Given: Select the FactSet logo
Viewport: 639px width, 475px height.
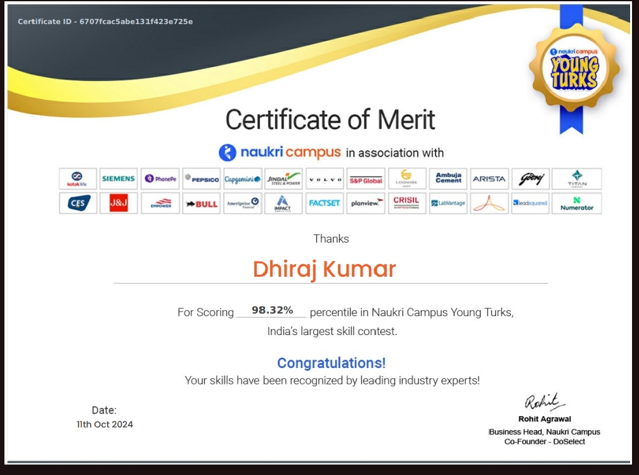Looking at the screenshot, I should tap(325, 203).
